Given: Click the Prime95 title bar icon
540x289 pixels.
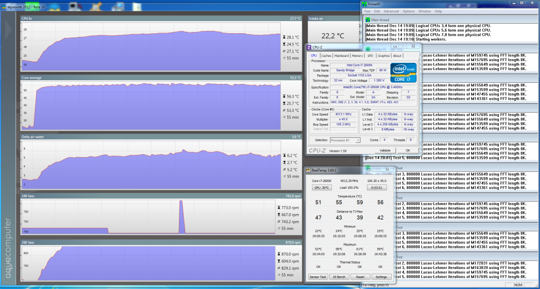Looking at the screenshot, I should 365,4.
